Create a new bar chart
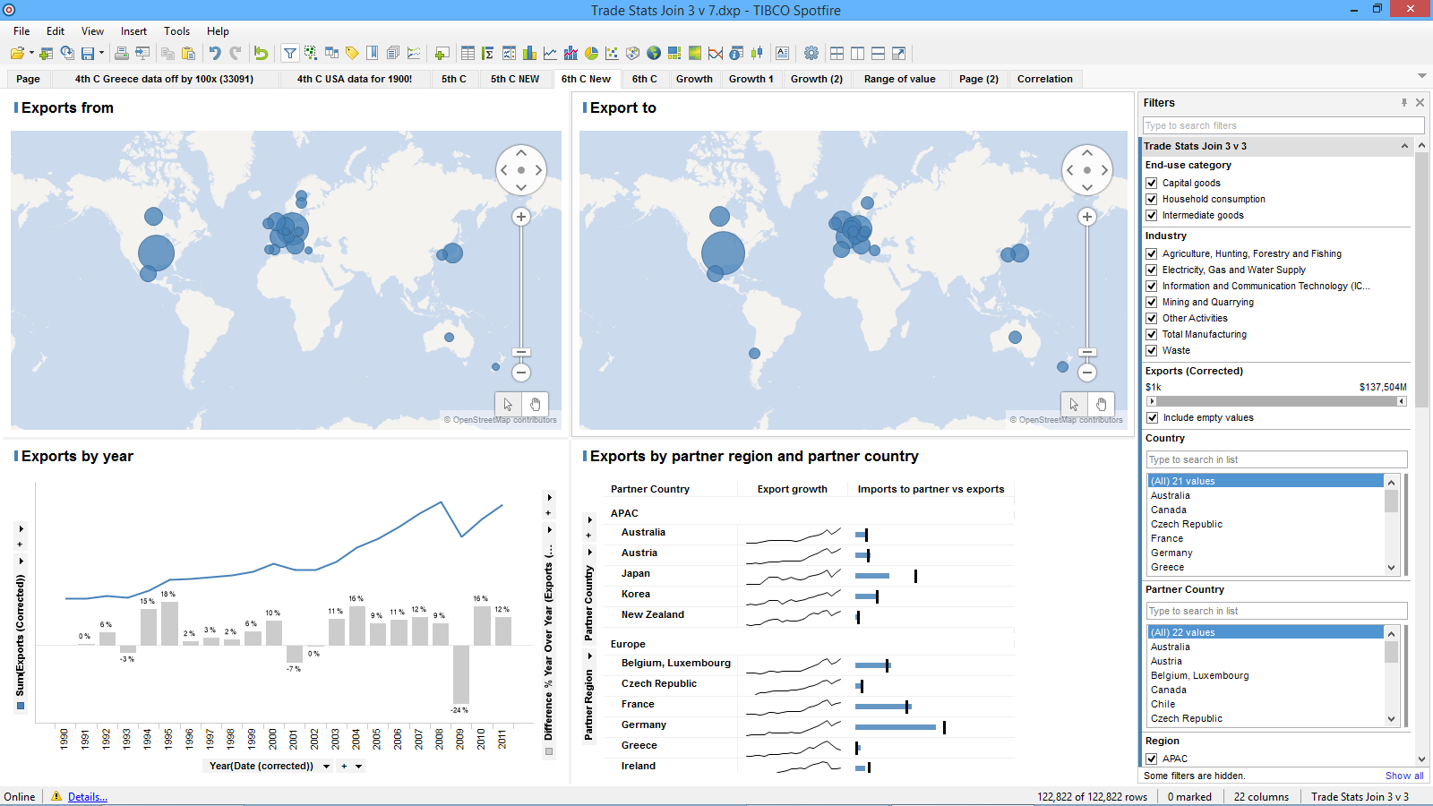 click(x=529, y=54)
